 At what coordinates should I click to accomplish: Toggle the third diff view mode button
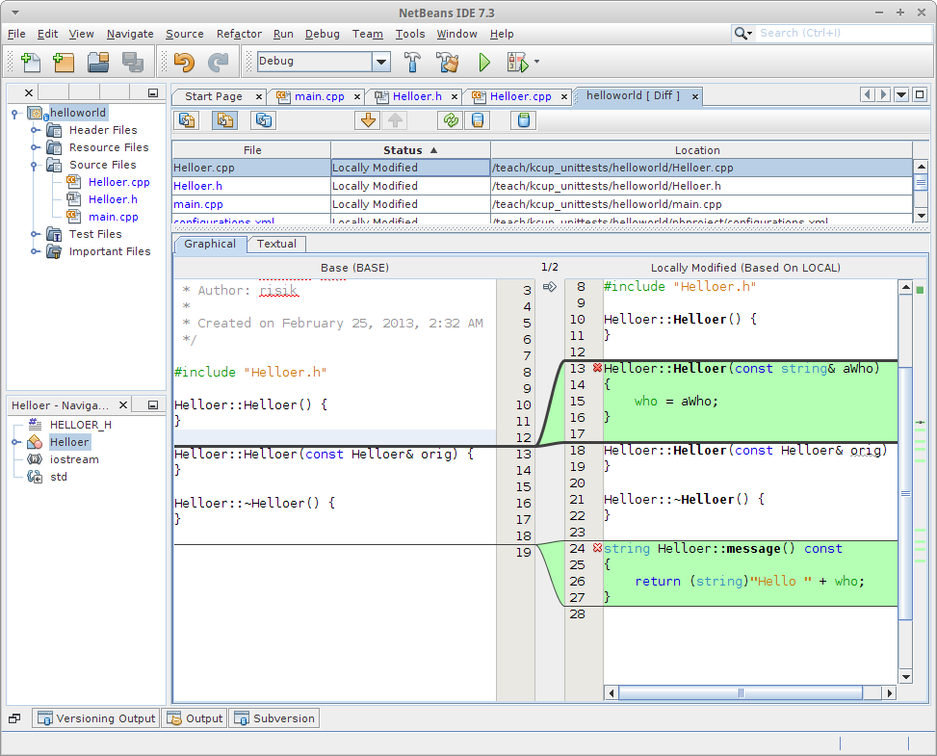pyautogui.click(x=263, y=120)
